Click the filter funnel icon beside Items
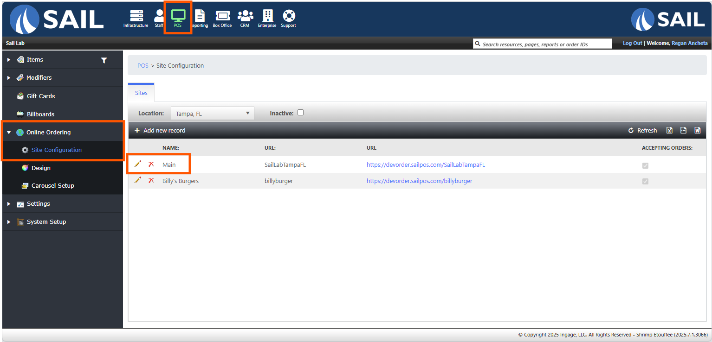 tap(104, 60)
